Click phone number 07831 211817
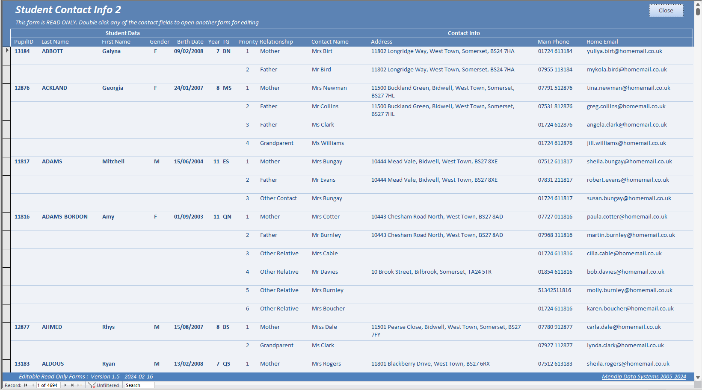This screenshot has width=702, height=390. [x=555, y=180]
